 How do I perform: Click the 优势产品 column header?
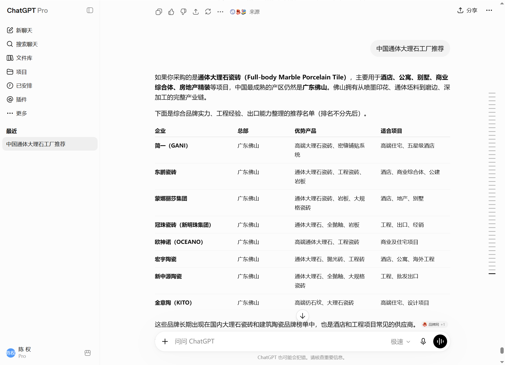[305, 131]
